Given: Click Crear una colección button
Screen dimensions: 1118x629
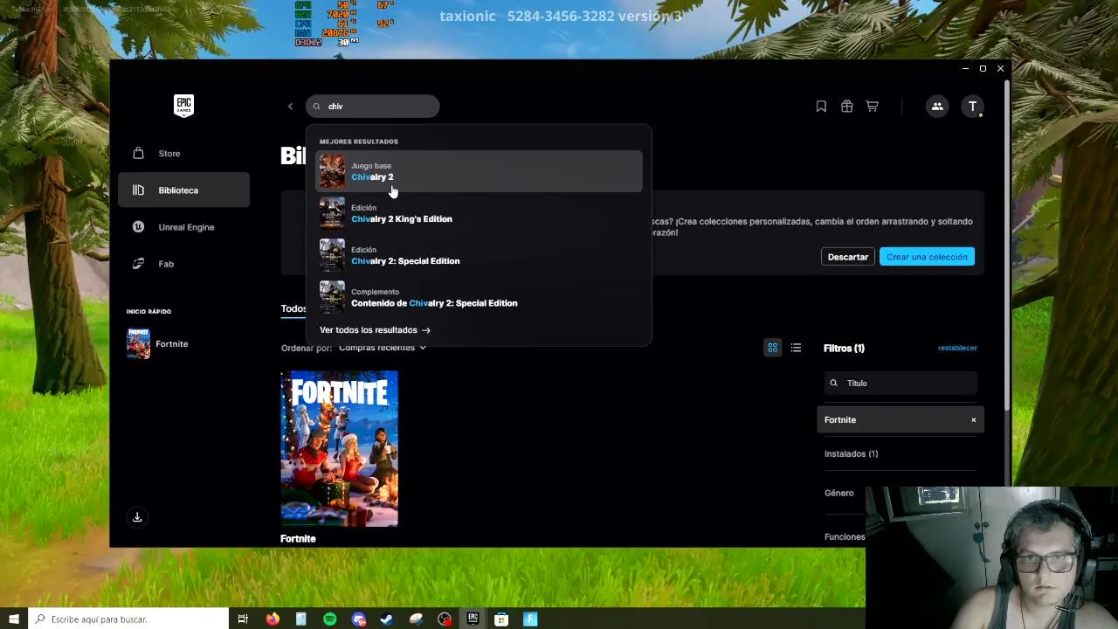Looking at the screenshot, I should click(x=927, y=257).
